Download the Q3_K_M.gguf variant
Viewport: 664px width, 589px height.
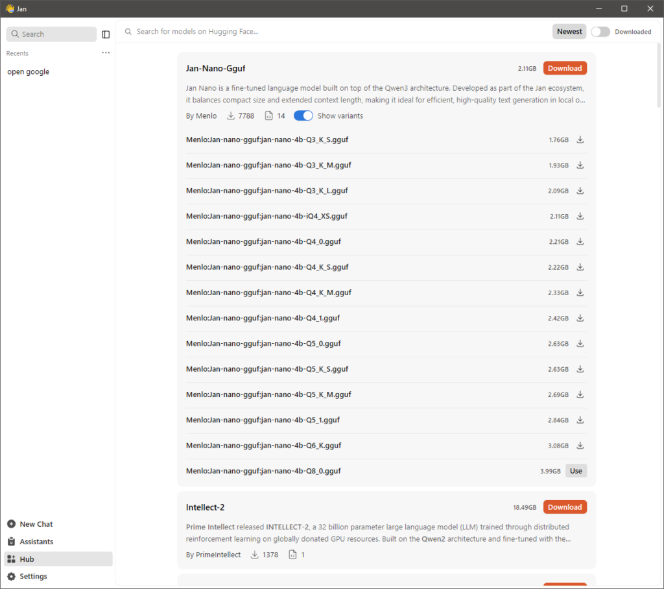tap(580, 165)
